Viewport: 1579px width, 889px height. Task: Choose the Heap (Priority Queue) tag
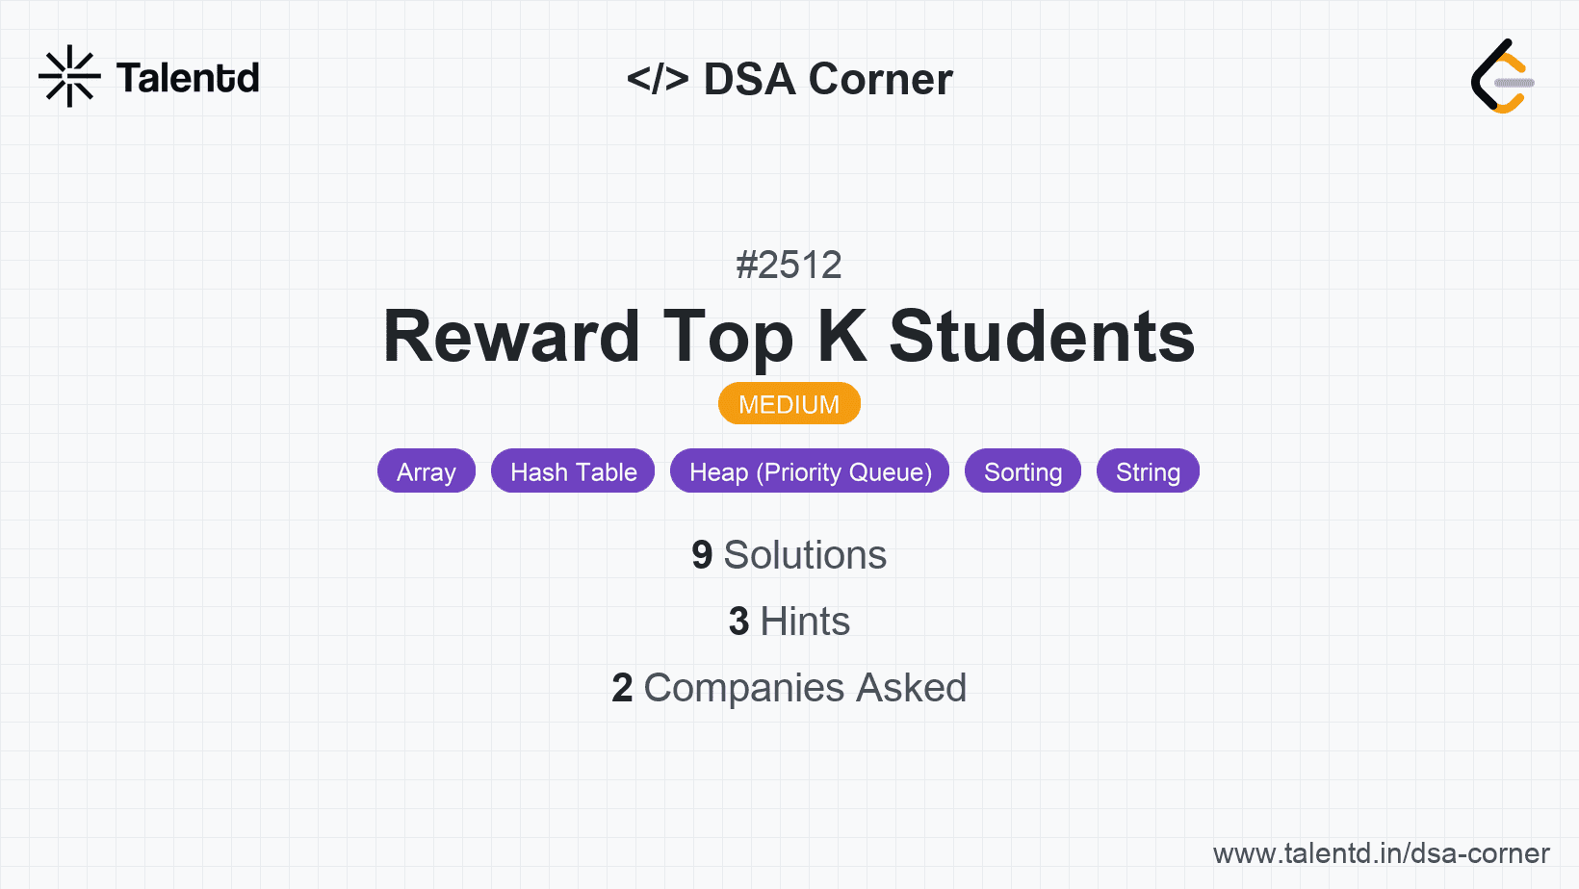tap(810, 471)
